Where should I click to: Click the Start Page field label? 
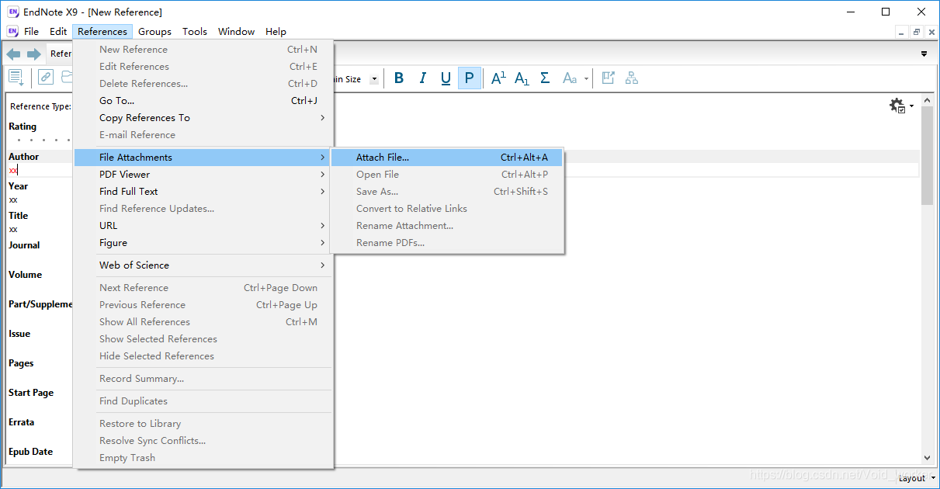[31, 393]
